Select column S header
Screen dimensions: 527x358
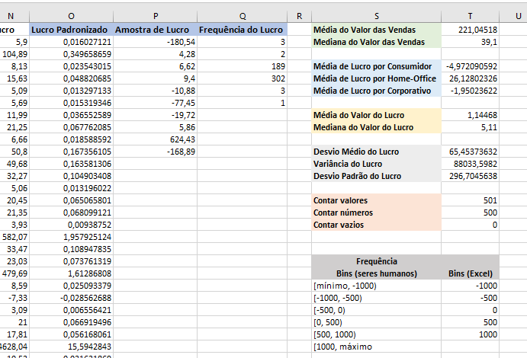tap(377, 16)
